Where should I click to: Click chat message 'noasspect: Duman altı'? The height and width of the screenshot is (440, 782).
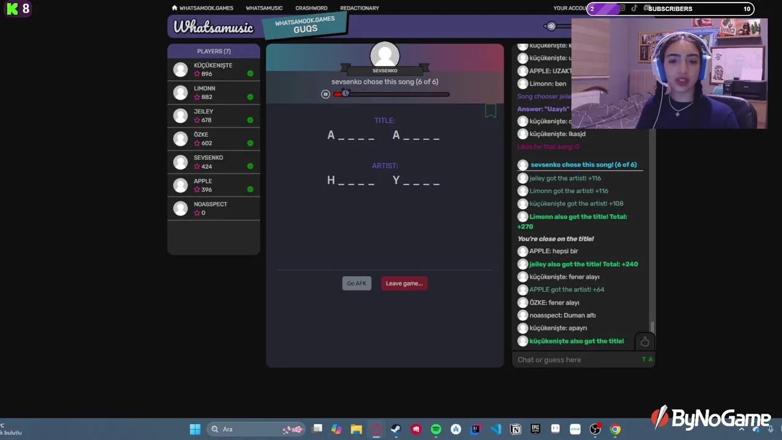click(x=563, y=315)
